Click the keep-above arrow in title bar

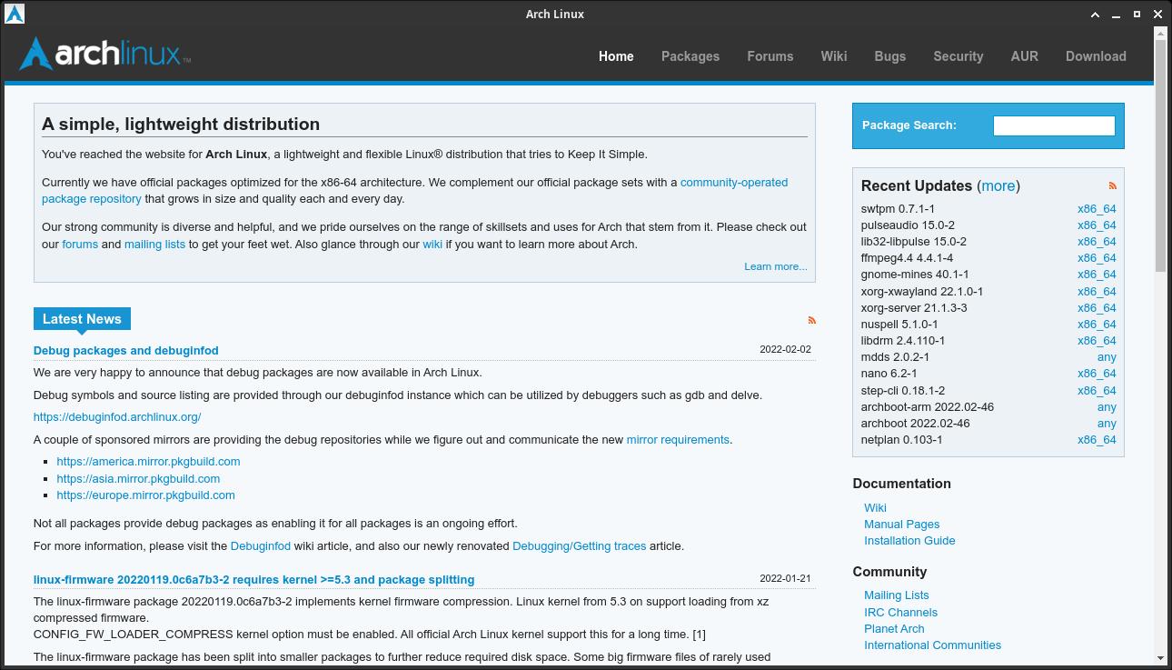click(x=1096, y=14)
